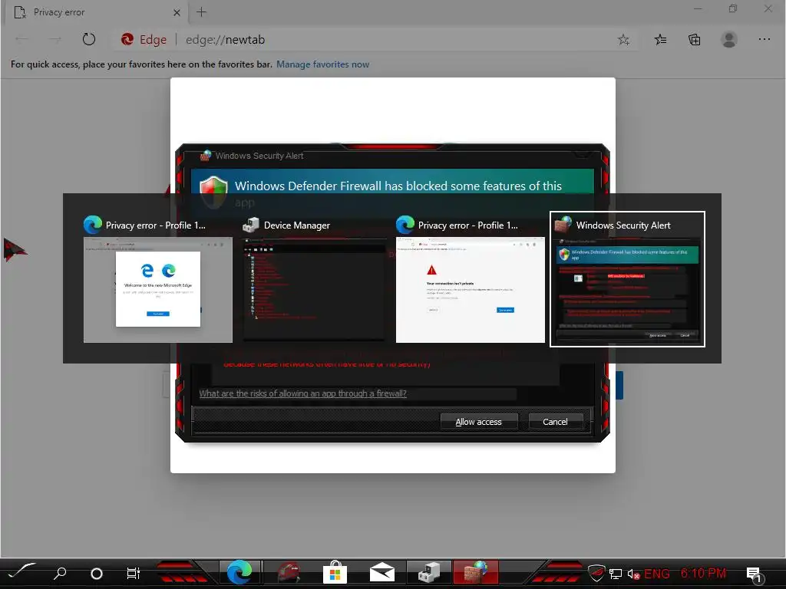Screen dimensions: 786x589
Task: Click the 6:10 PM clock
Action: tap(703, 573)
